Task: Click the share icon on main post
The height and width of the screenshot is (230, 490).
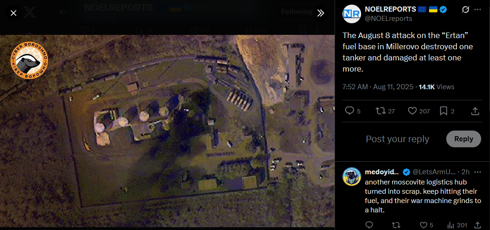Action: pos(475,111)
